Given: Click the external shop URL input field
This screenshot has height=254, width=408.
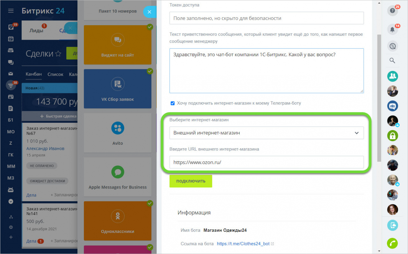Looking at the screenshot, I should point(266,162).
